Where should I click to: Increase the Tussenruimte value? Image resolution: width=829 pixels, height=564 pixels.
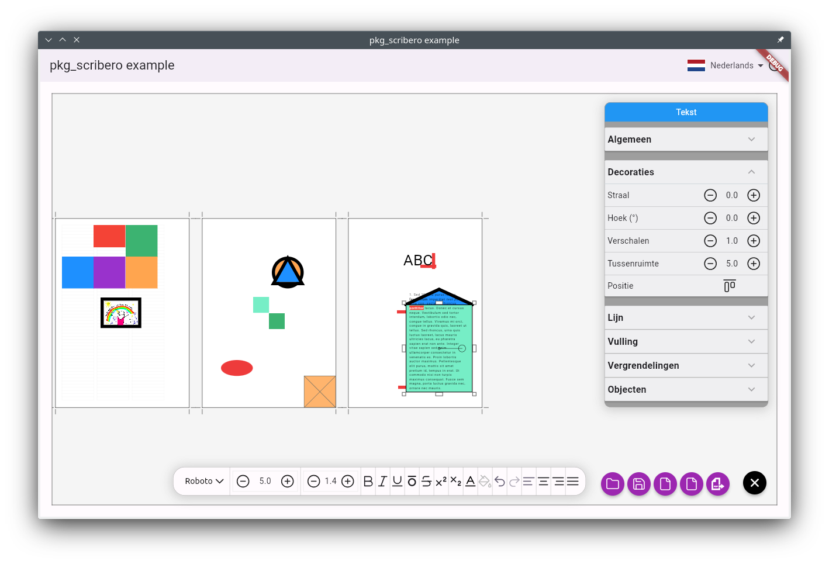(x=754, y=264)
